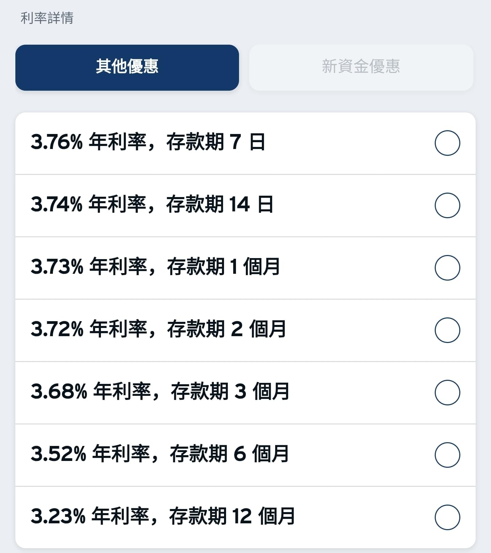This screenshot has width=491, height=553.
Task: Select the 12 個月 deposit radio button
Action: [447, 517]
